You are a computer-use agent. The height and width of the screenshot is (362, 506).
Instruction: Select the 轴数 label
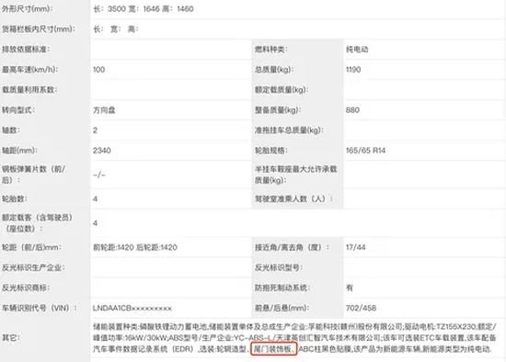point(11,130)
